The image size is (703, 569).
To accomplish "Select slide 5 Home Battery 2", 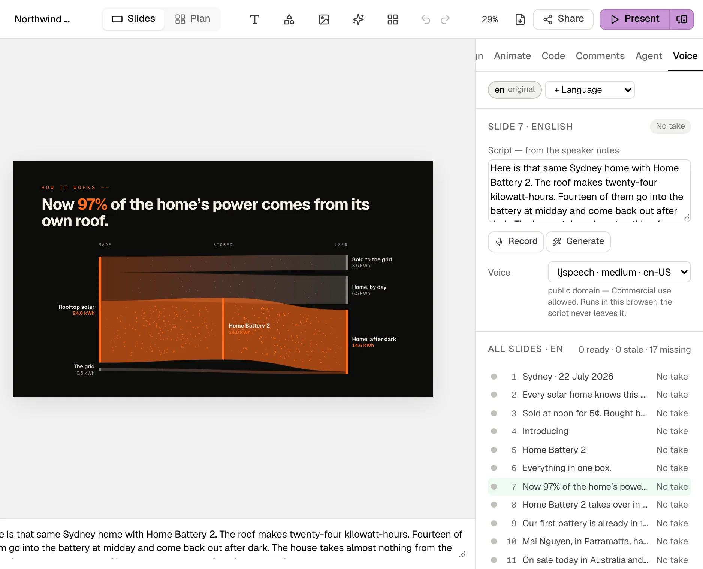I will coord(589,450).
